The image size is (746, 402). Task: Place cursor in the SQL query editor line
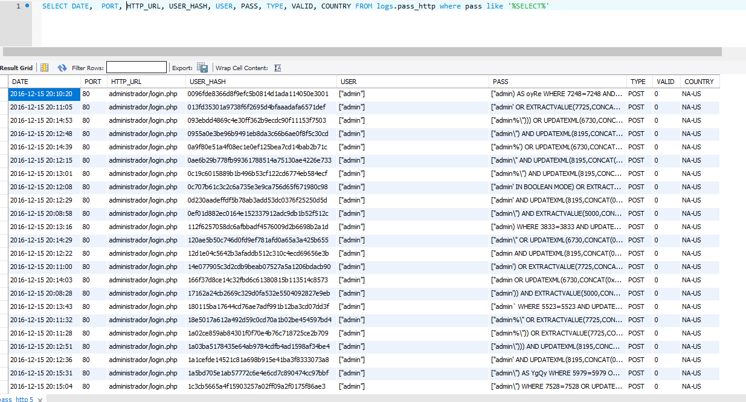click(x=302, y=6)
